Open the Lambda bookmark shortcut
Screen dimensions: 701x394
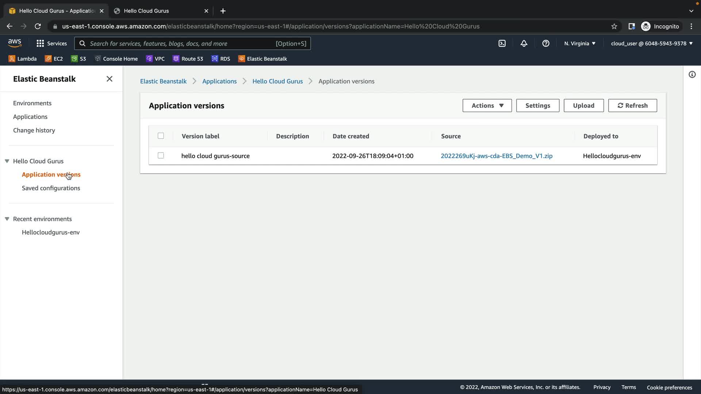[x=23, y=59]
